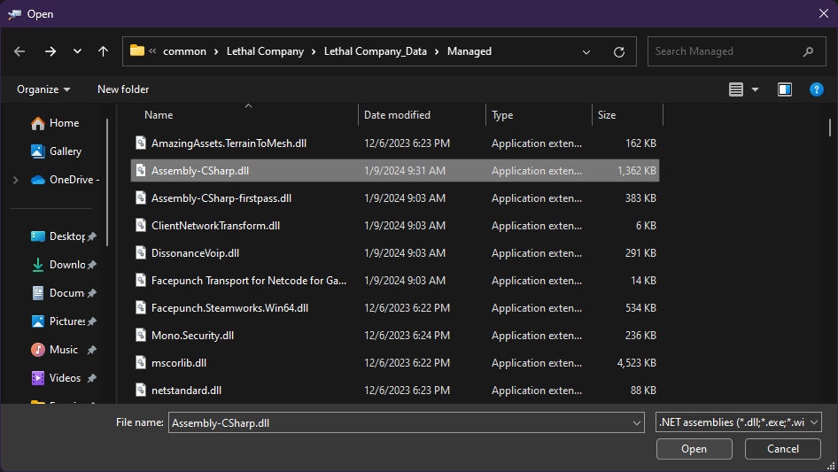Expand the OneDrive tree node
Image resolution: width=838 pixels, height=472 pixels.
[15, 180]
